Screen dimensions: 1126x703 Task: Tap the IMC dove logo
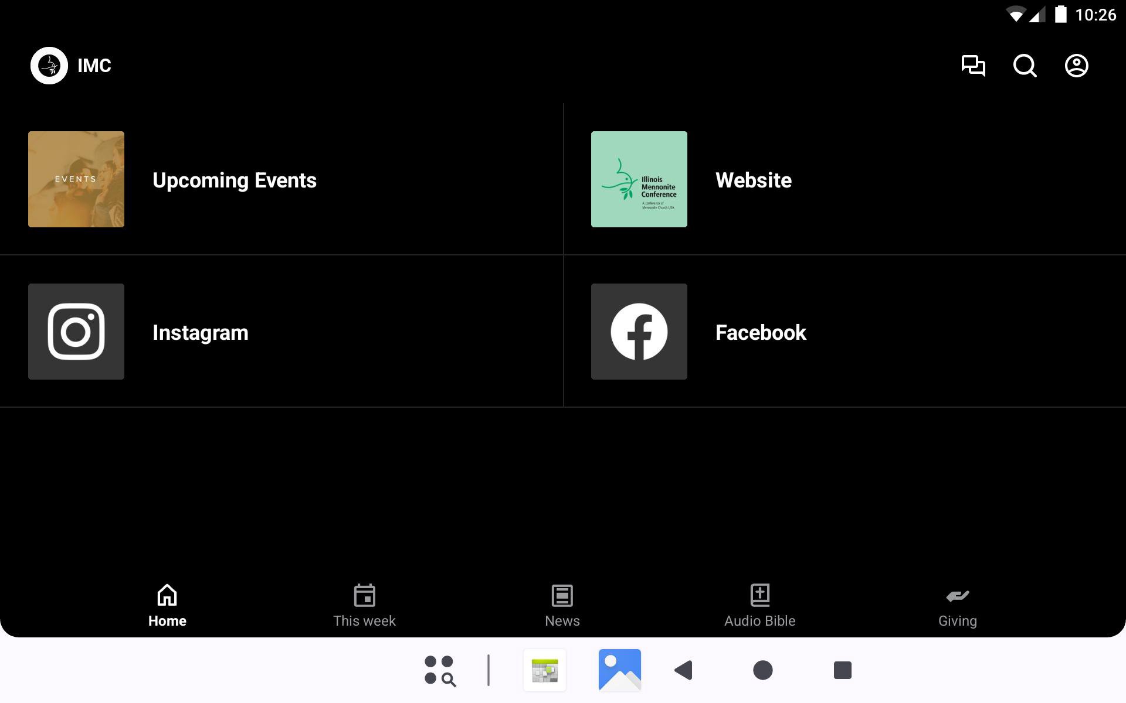click(49, 66)
